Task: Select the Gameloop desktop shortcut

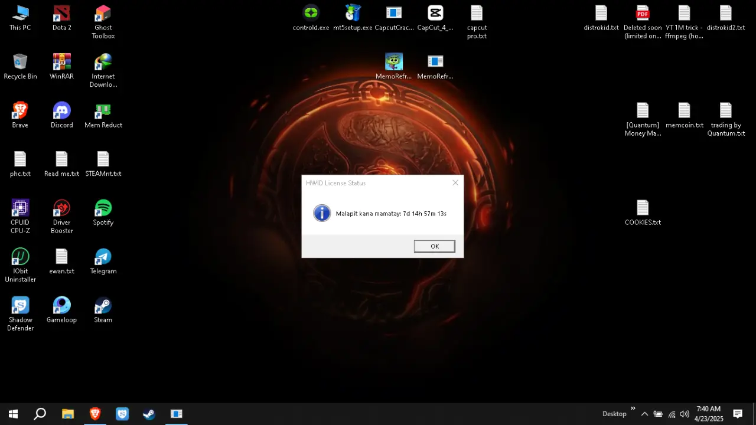Action: coord(61,310)
